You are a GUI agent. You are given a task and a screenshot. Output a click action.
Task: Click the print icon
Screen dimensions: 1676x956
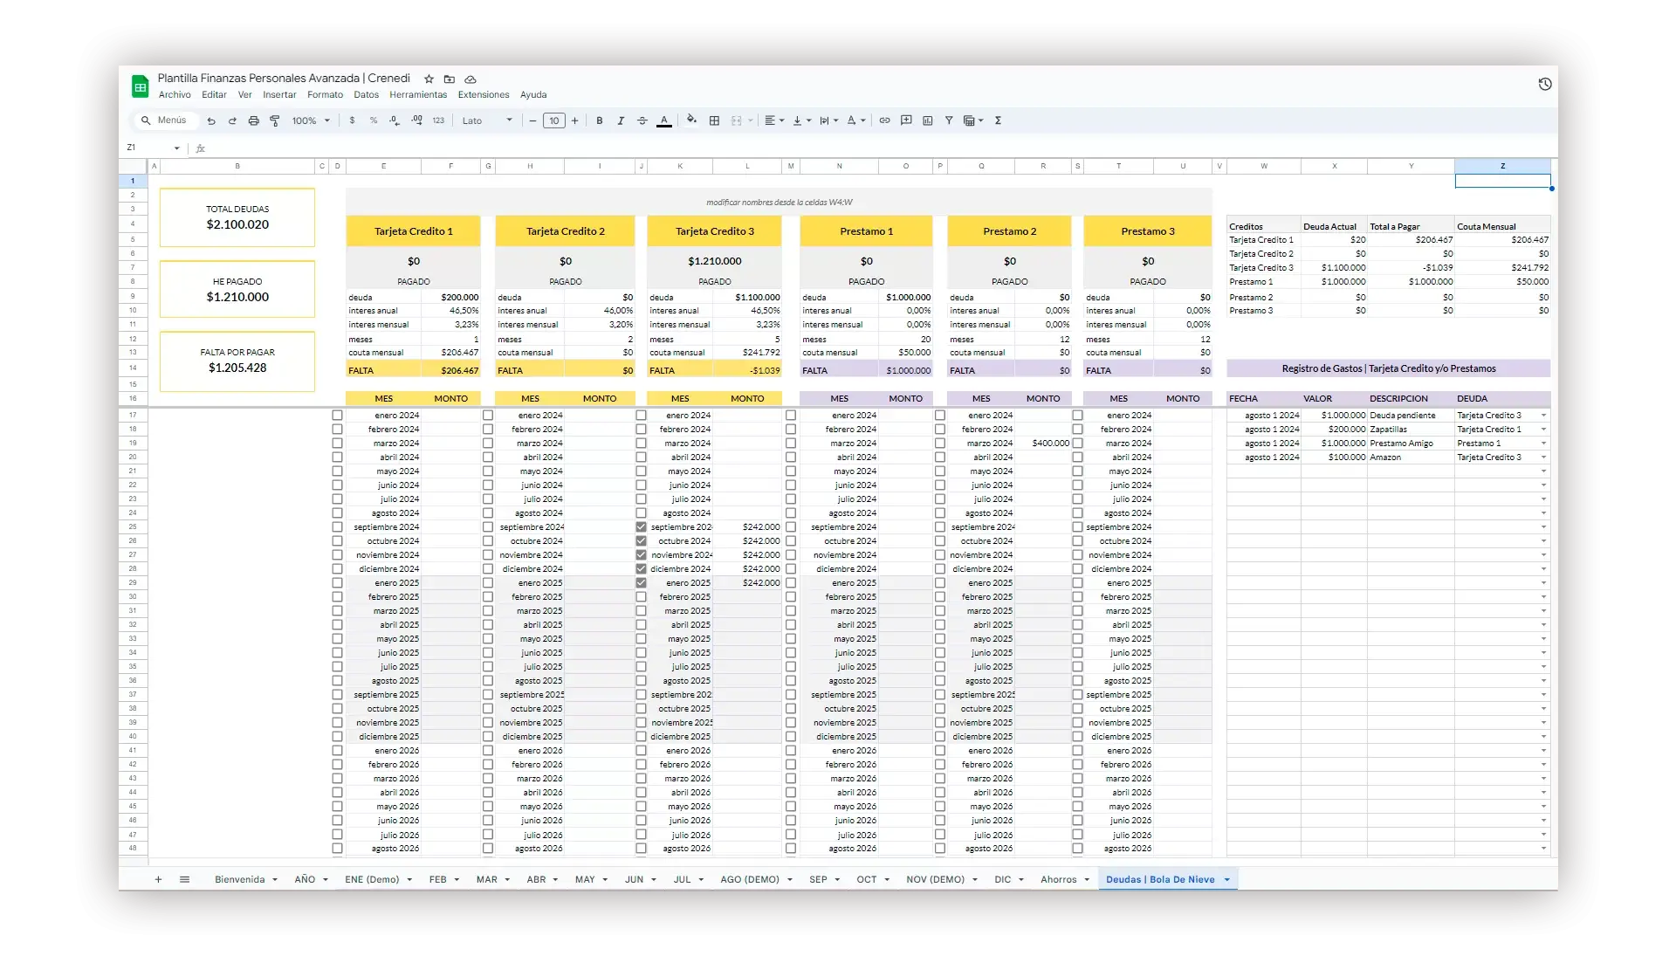(253, 120)
